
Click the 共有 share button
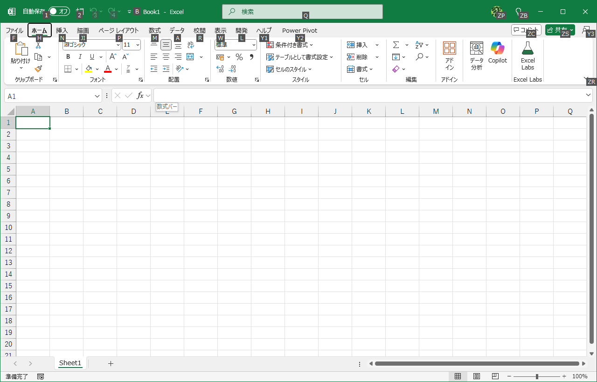pyautogui.click(x=560, y=30)
